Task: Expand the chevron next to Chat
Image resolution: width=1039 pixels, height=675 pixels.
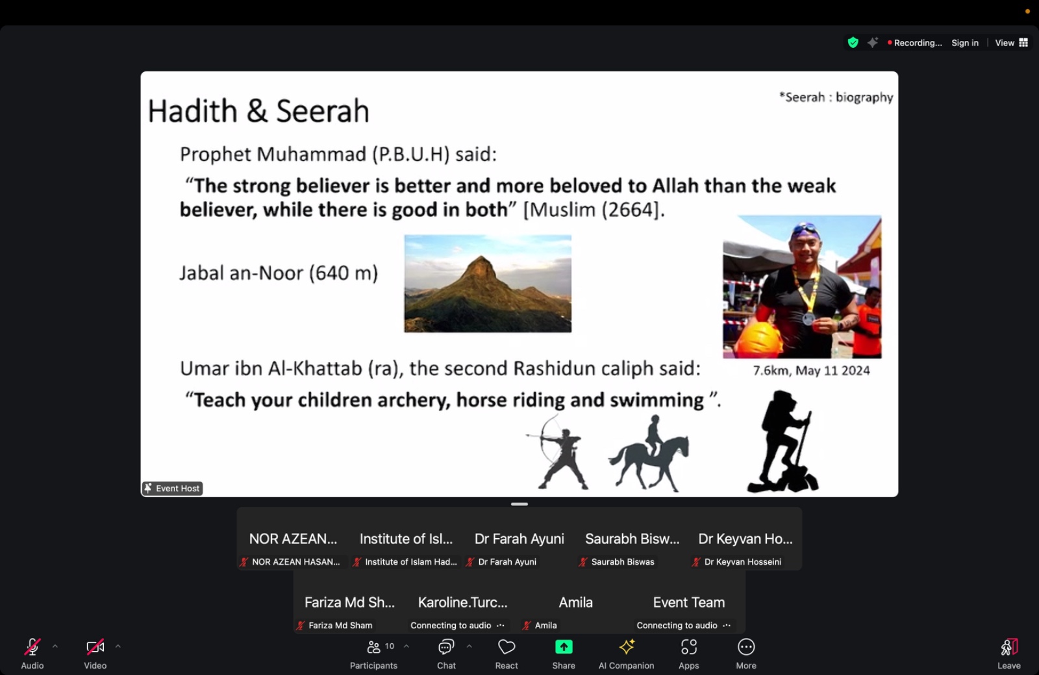Action: click(469, 646)
